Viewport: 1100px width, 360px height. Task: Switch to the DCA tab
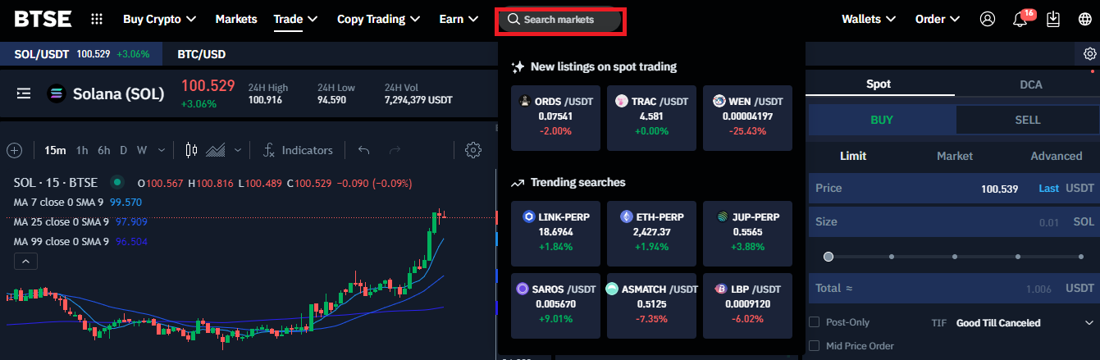1030,84
